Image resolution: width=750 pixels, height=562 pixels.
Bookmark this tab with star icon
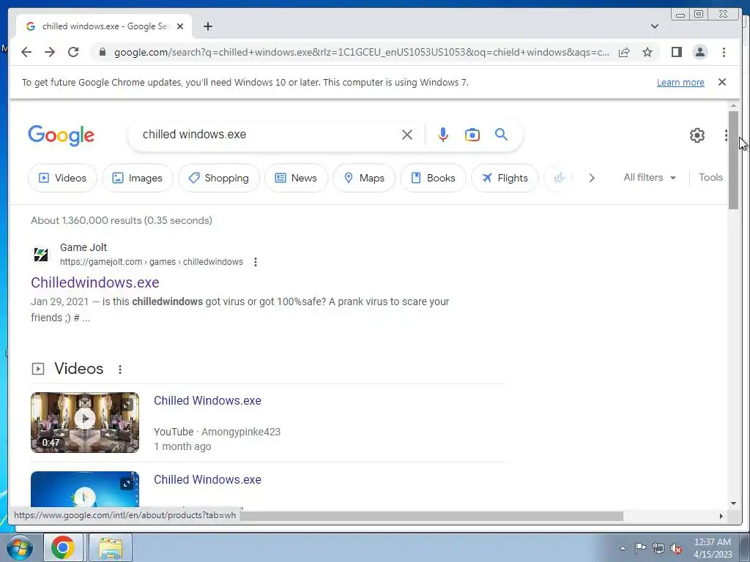tap(647, 52)
